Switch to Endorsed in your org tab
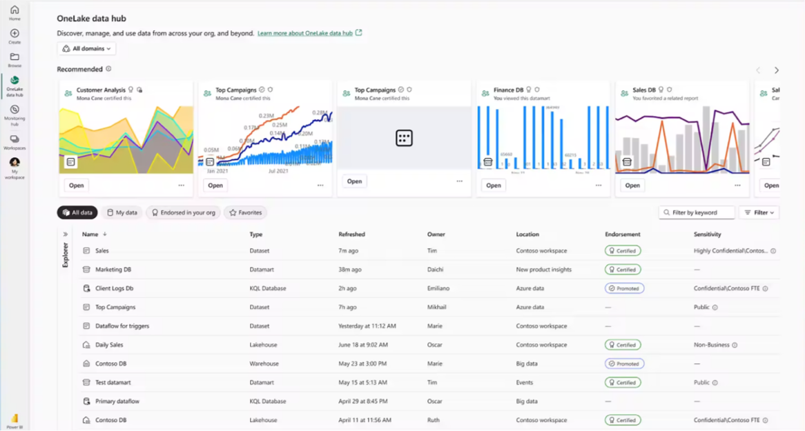805x431 pixels. pos(184,212)
